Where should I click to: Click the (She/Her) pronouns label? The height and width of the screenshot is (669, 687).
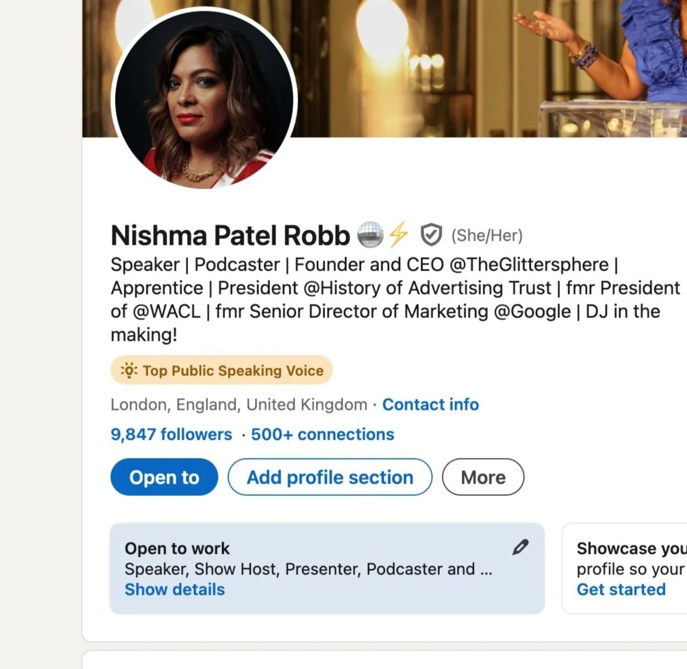pyautogui.click(x=487, y=235)
